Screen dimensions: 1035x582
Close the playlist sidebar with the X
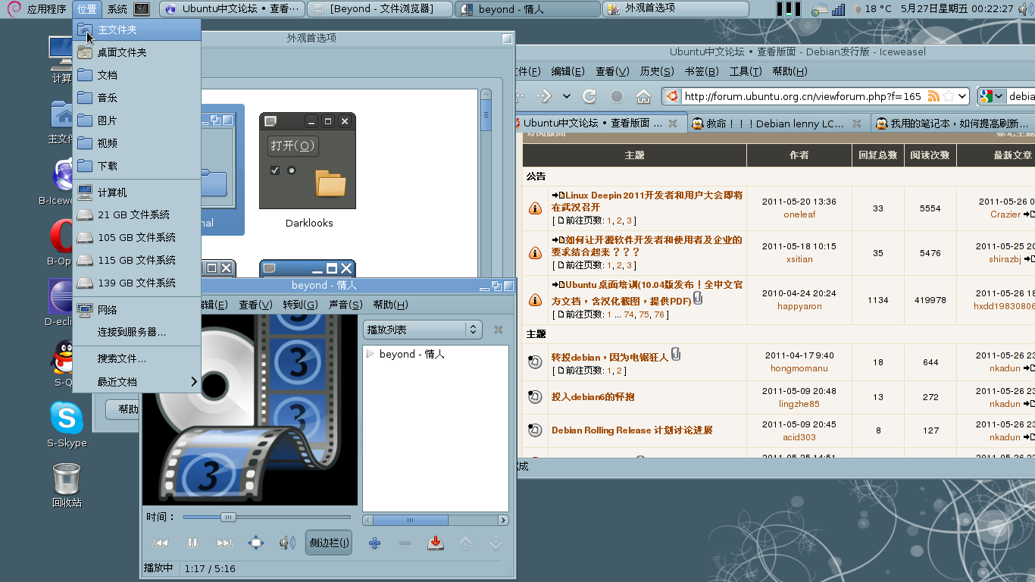click(x=499, y=330)
